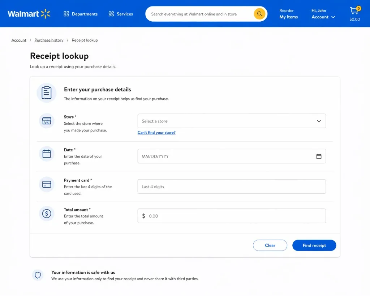Click the dollar sign total amount icon
The width and height of the screenshot is (370, 296).
click(47, 213)
